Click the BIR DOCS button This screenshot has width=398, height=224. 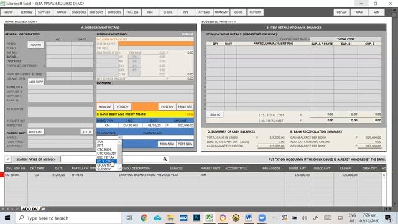pyautogui.click(x=114, y=12)
